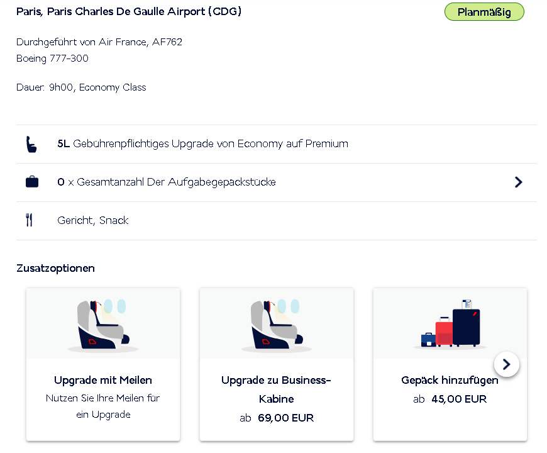Select the Upgrade zu Business-Kabine title

tap(276, 389)
